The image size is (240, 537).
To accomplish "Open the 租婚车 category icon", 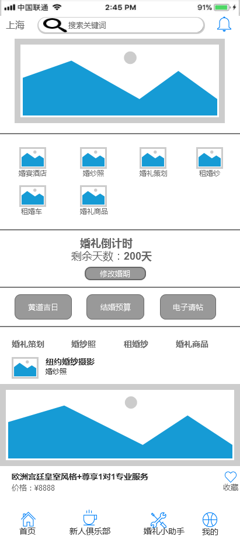I will 32,196.
